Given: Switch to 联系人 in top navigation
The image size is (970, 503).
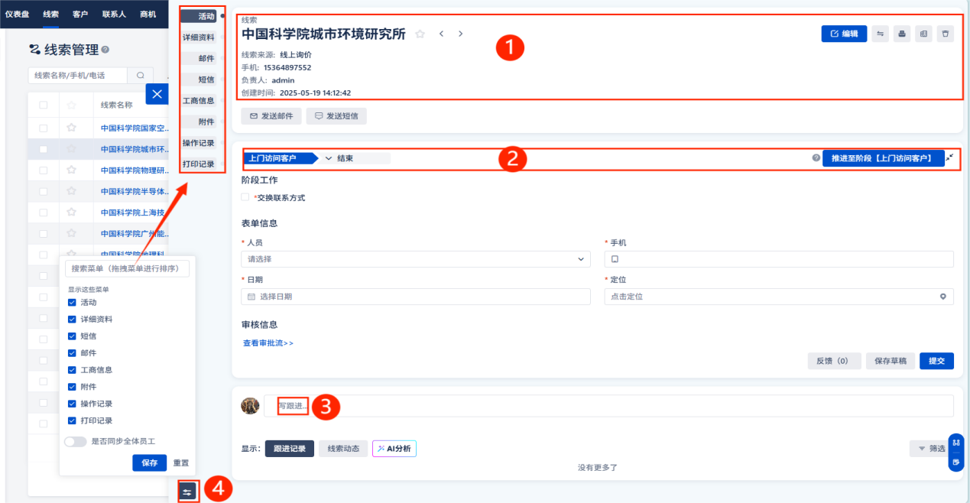Looking at the screenshot, I should (x=115, y=15).
